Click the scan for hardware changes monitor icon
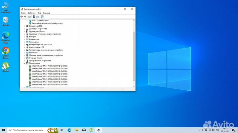 click(x=42, y=17)
